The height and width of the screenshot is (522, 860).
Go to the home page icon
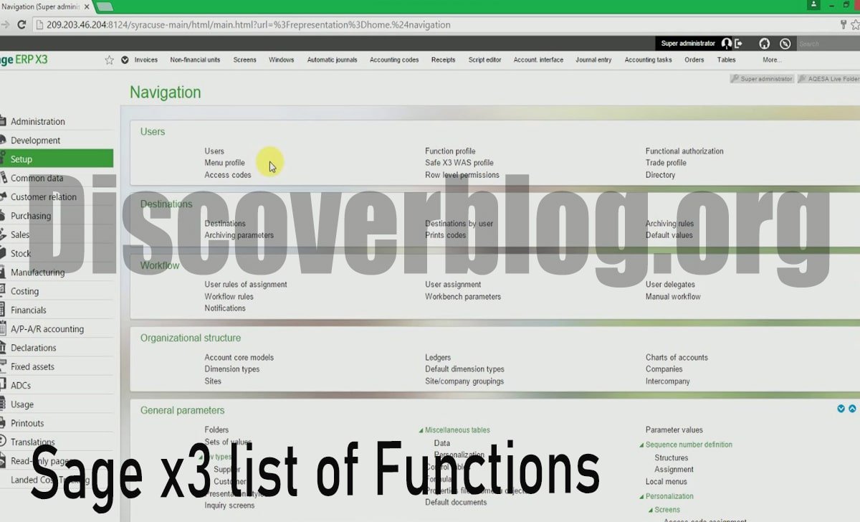point(765,44)
